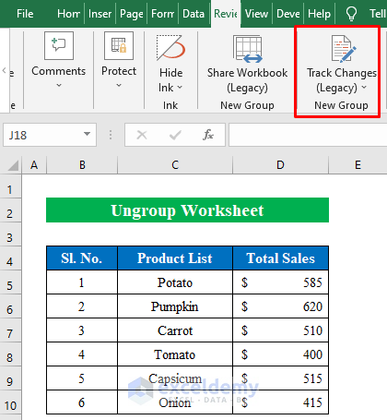Expand the Name Box dropdown arrow
The width and height of the screenshot is (387, 420).
point(87,134)
